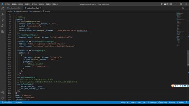
Task: Open the 转到(G) menu
Action: pyautogui.click(x=34, y=4)
